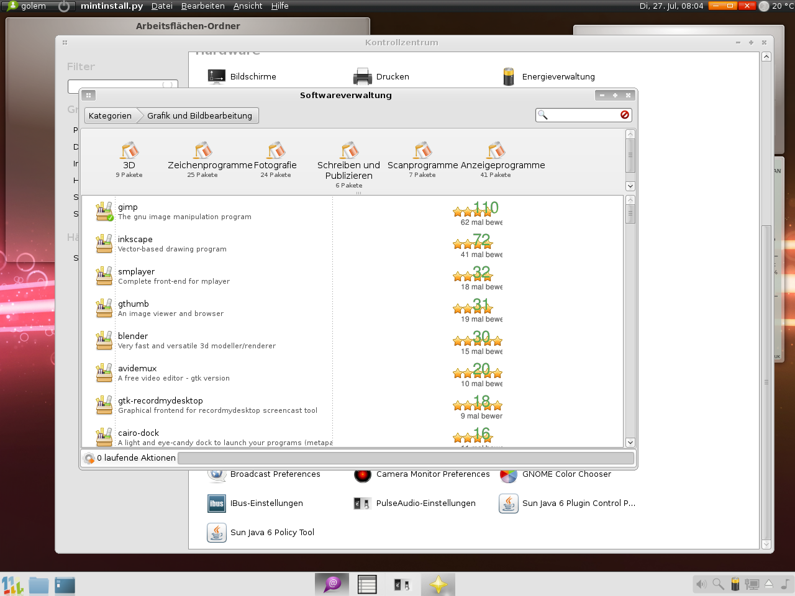Select the blender package icon
Viewport: 795px width, 596px height.
(104, 340)
